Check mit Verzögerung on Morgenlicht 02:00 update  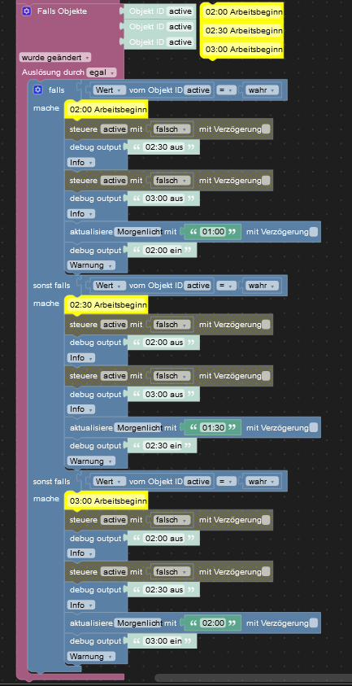(x=314, y=623)
